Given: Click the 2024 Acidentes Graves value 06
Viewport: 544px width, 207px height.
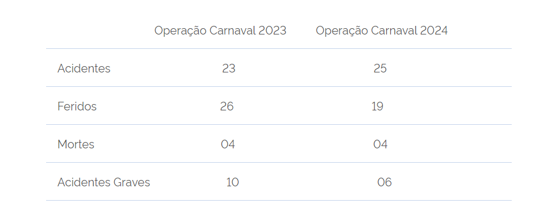Looking at the screenshot, I should click(384, 182).
